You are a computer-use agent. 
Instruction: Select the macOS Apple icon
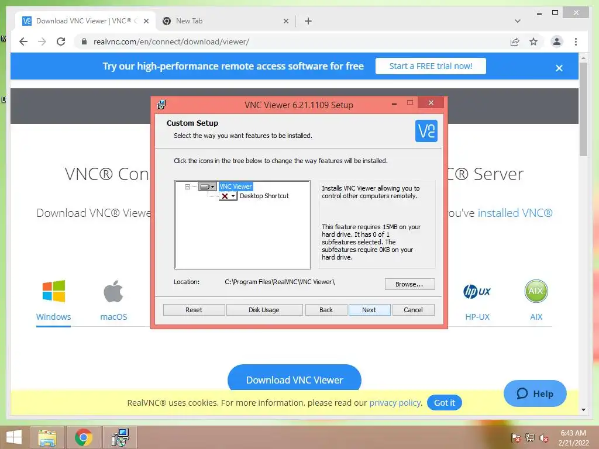click(x=113, y=291)
